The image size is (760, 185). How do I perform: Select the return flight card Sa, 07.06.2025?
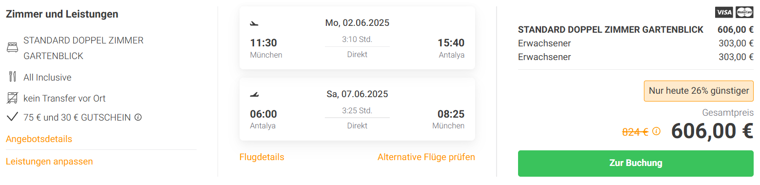pos(357,109)
